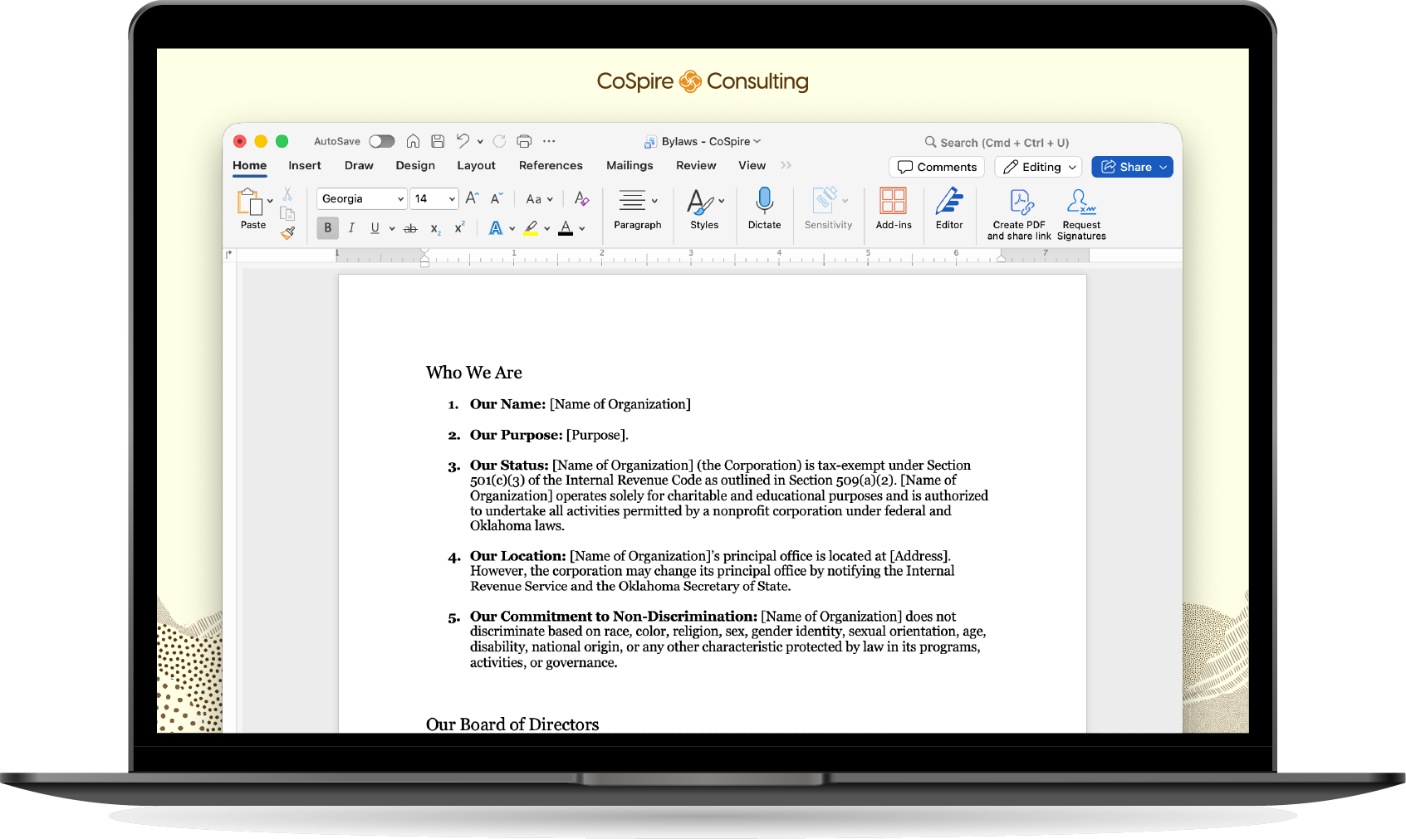This screenshot has height=839, width=1406.
Task: Click the Clear Formatting icon
Action: [581, 199]
